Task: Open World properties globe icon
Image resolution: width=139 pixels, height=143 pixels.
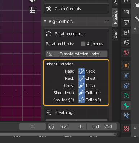Action: (126, 52)
